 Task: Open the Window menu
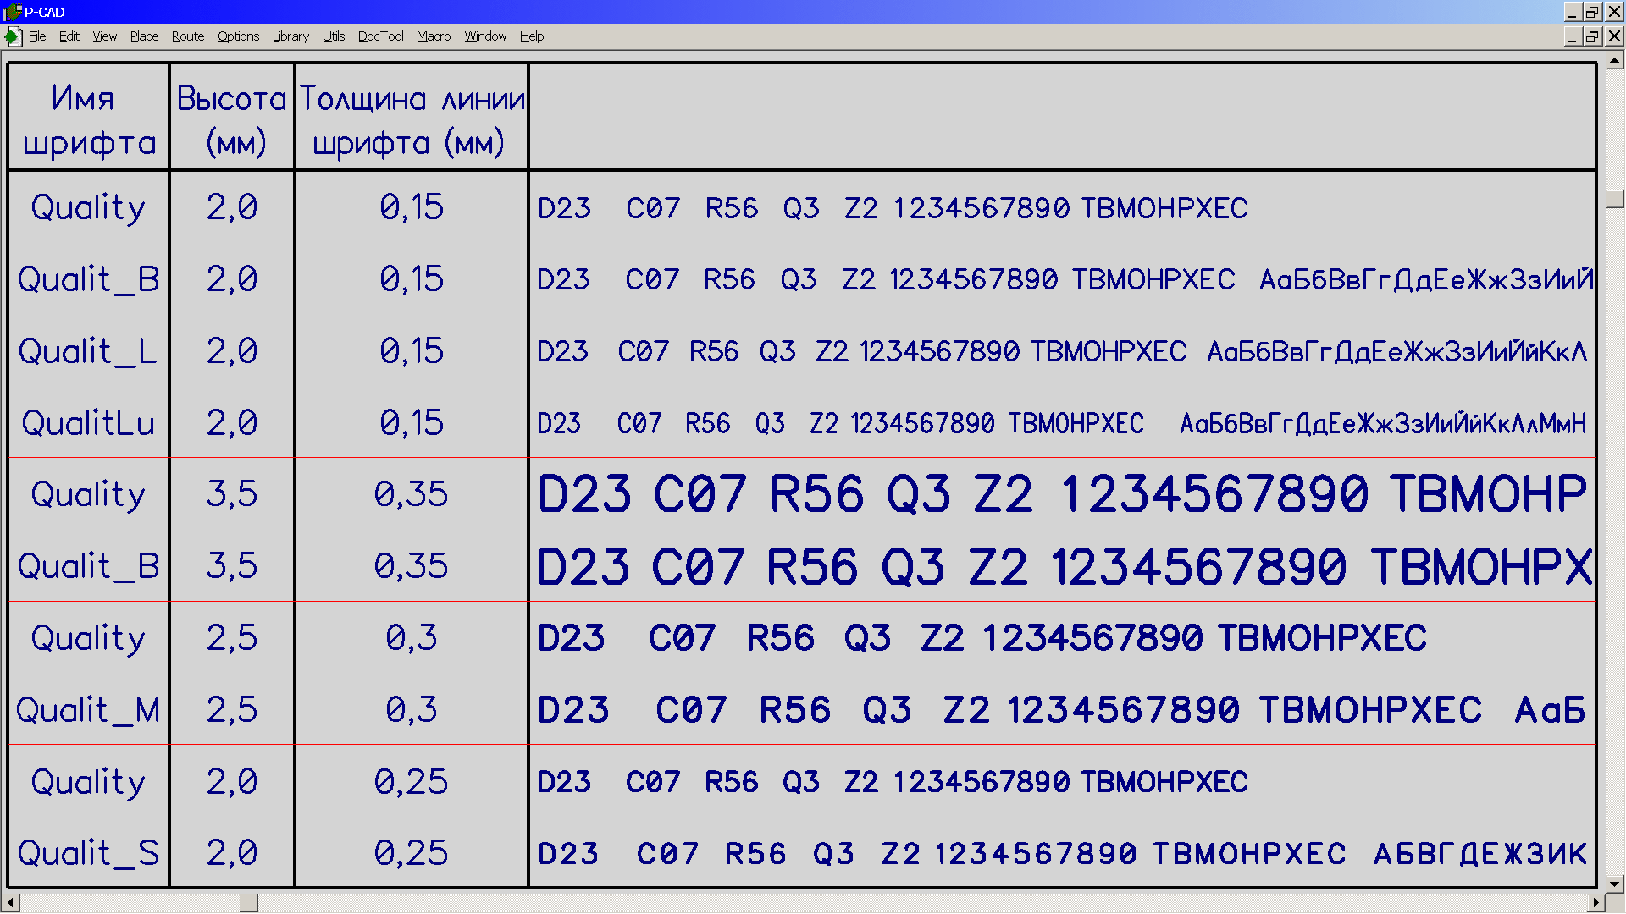485,36
